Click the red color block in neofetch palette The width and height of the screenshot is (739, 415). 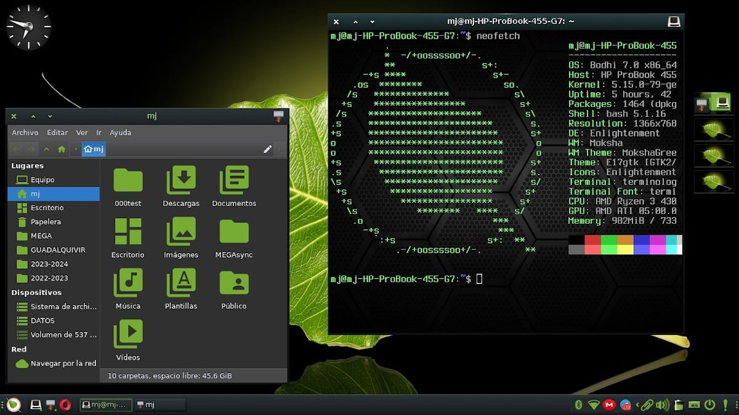point(592,240)
